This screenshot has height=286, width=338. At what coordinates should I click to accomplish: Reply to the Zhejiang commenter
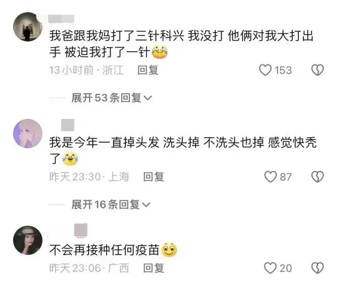tap(148, 70)
